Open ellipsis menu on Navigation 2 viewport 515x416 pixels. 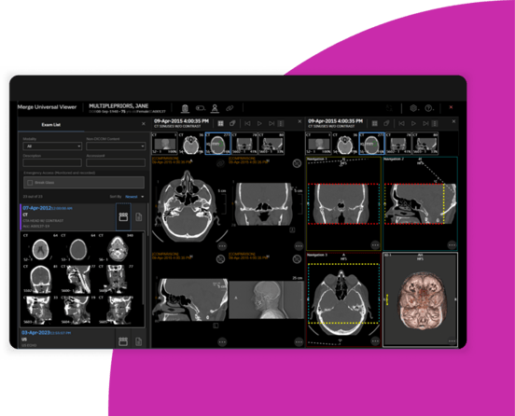coord(452,245)
